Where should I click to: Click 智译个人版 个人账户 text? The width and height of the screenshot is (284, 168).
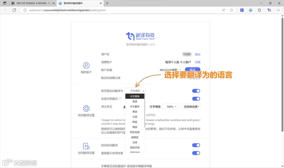(x=178, y=62)
